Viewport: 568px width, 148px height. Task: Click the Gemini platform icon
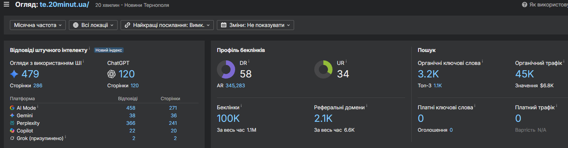12,115
